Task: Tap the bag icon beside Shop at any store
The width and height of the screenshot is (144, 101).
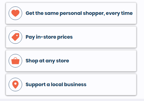Action: (x=15, y=61)
